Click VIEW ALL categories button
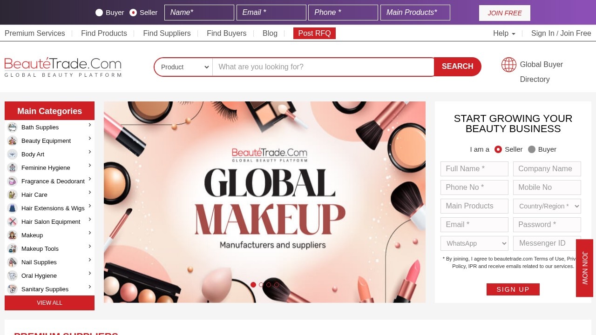 [49, 303]
